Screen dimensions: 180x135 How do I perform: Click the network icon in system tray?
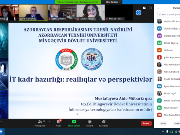pyautogui.click(x=176, y=132)
